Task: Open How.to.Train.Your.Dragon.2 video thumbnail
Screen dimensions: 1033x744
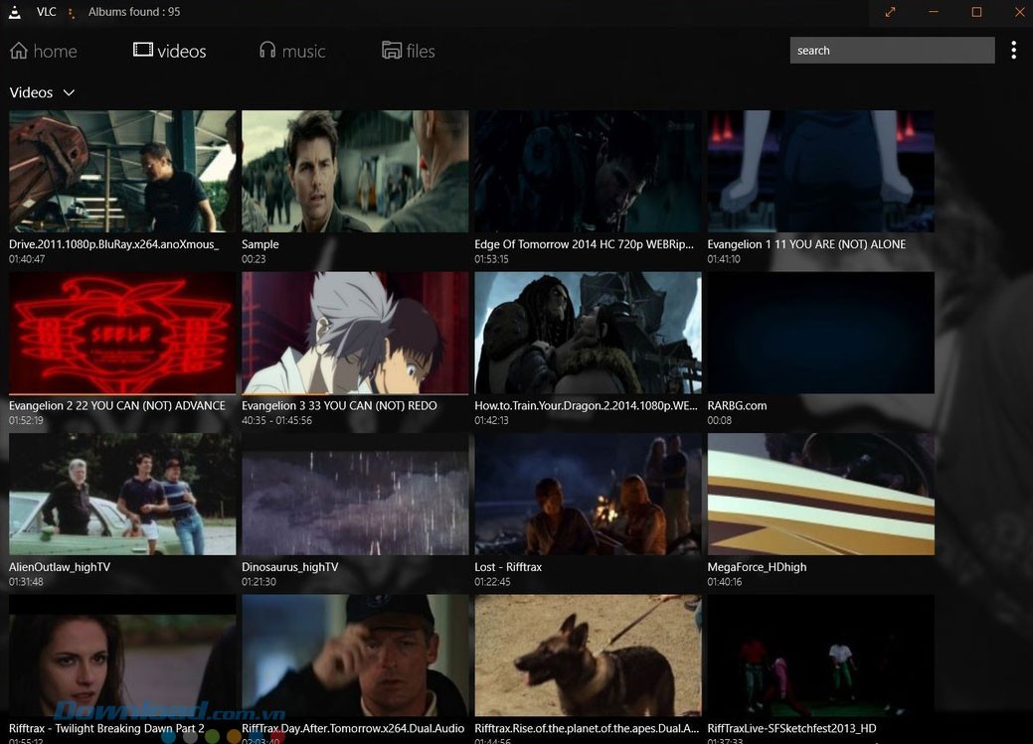Action: pos(588,333)
